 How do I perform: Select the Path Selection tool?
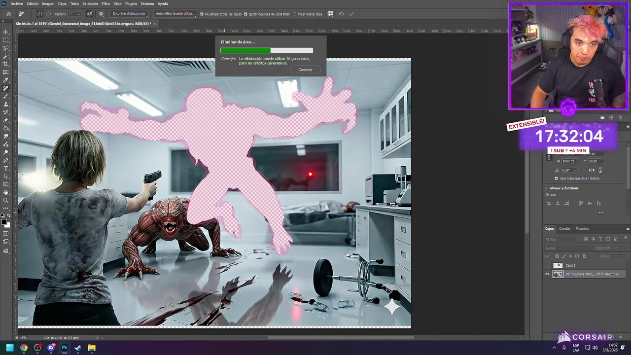pyautogui.click(x=6, y=176)
